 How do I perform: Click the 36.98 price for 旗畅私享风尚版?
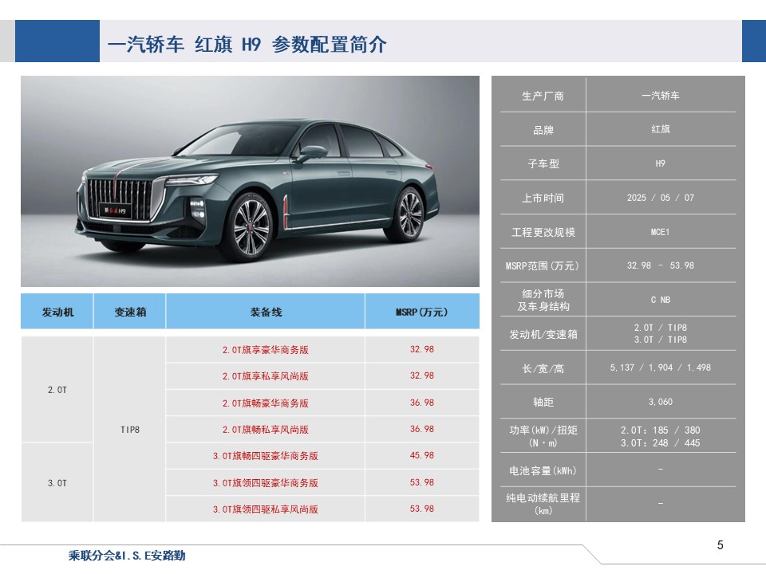coord(422,429)
